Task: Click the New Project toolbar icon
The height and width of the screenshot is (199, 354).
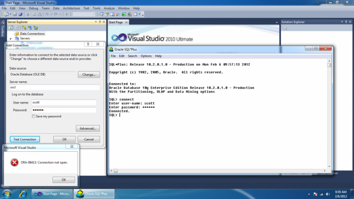Action: click(x=6, y=14)
